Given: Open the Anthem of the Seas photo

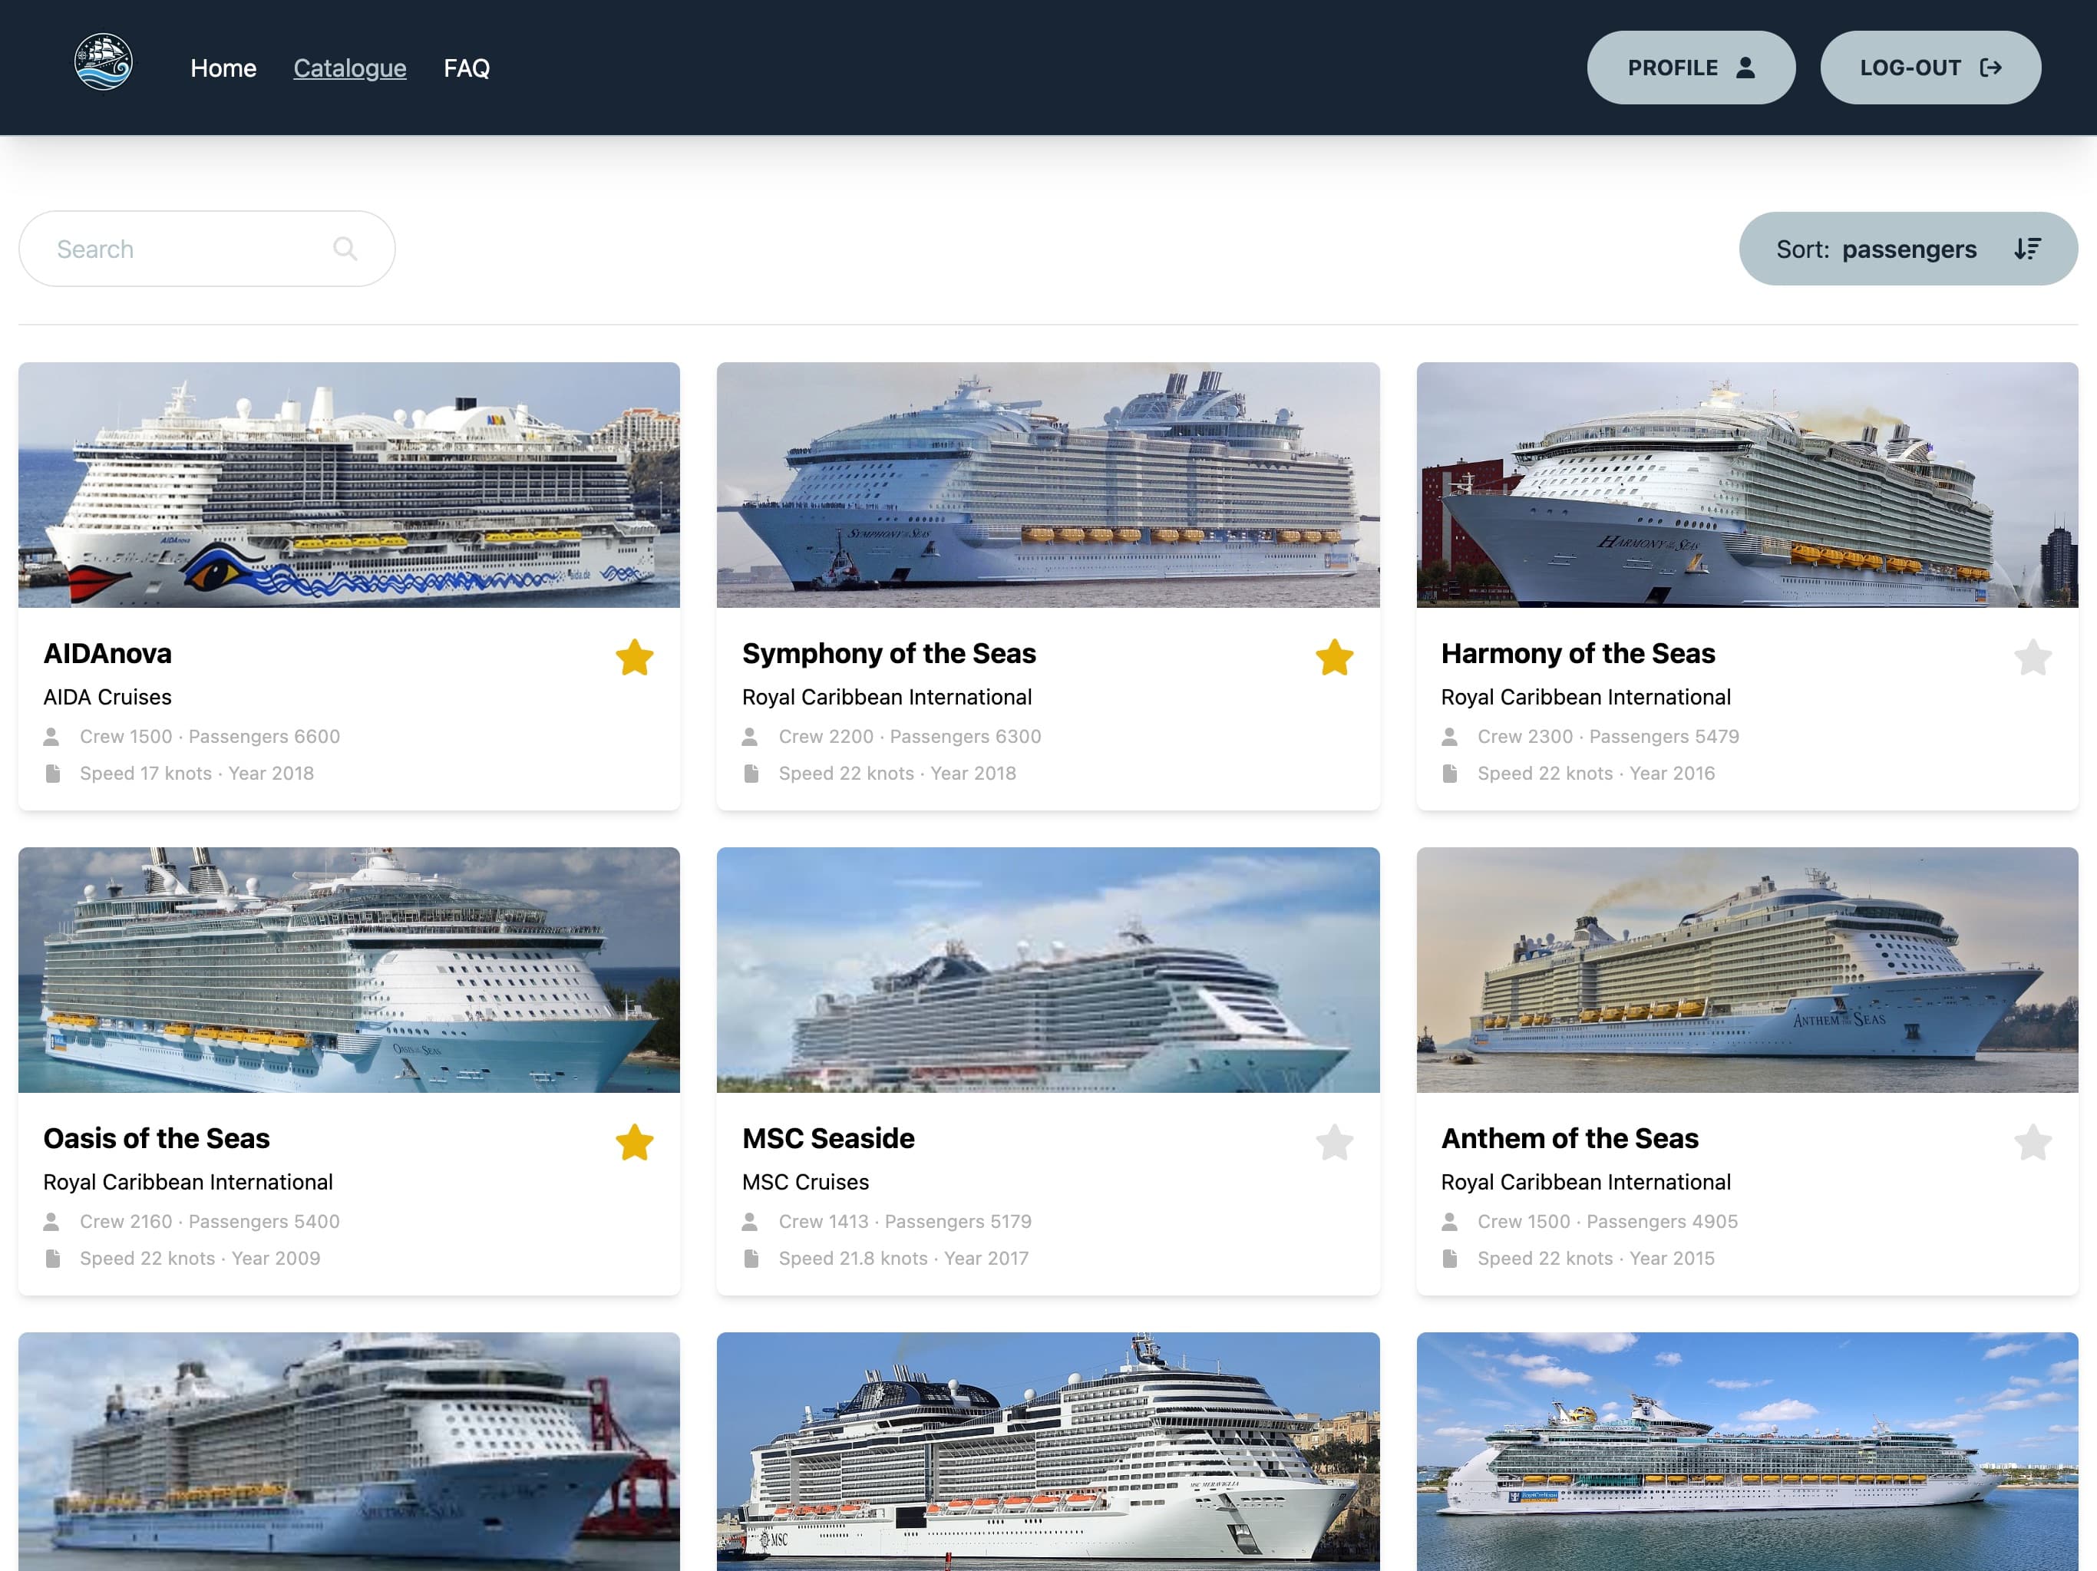Looking at the screenshot, I should [1746, 969].
